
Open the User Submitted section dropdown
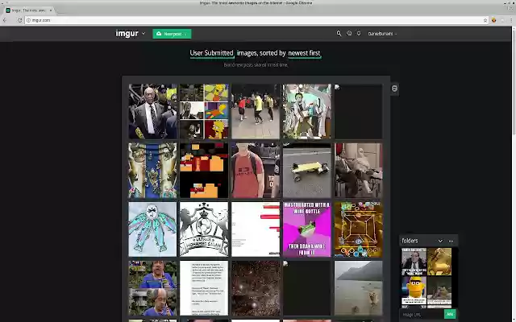click(x=211, y=53)
